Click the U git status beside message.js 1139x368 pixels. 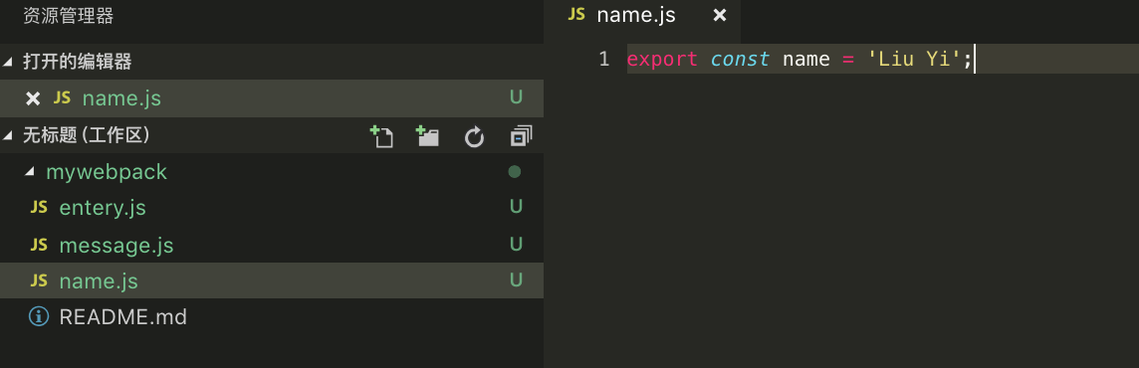[x=516, y=244]
